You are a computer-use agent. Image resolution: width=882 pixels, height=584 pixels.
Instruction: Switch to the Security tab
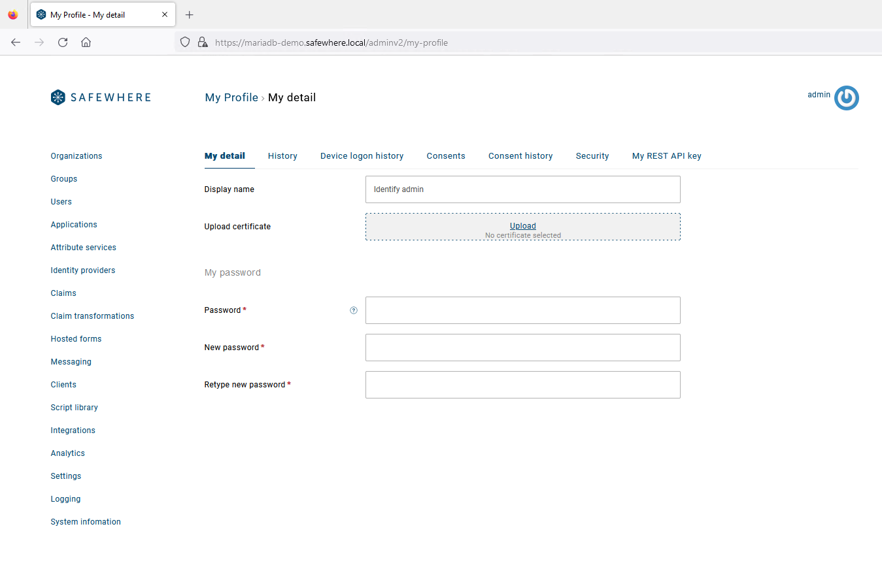tap(592, 156)
